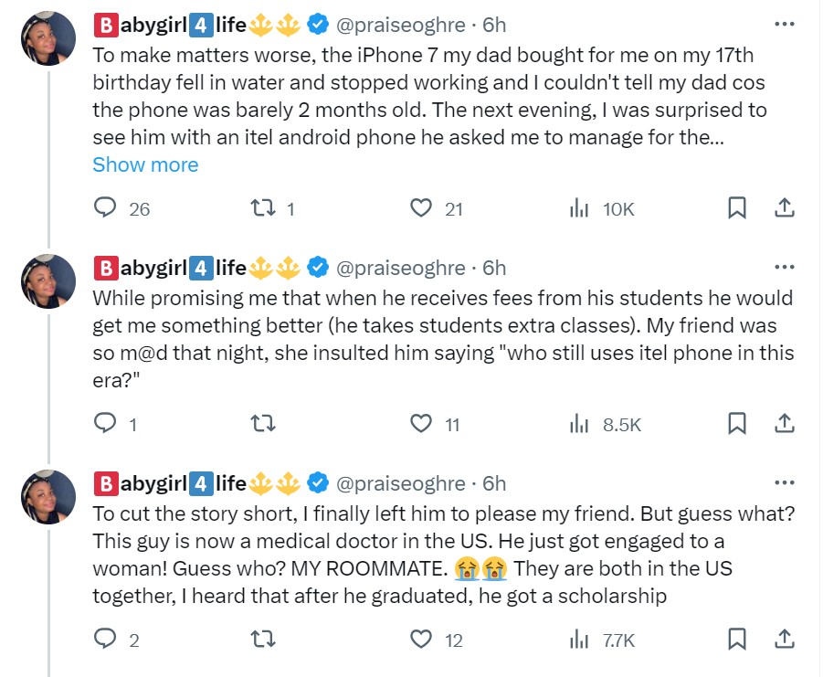Open more options on the itel phone tweet
Image resolution: width=823 pixels, height=677 pixels.
[784, 267]
